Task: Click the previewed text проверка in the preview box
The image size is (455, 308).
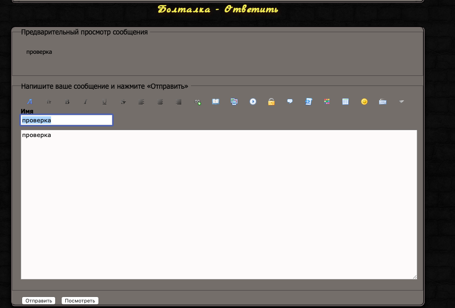Action: coord(39,52)
